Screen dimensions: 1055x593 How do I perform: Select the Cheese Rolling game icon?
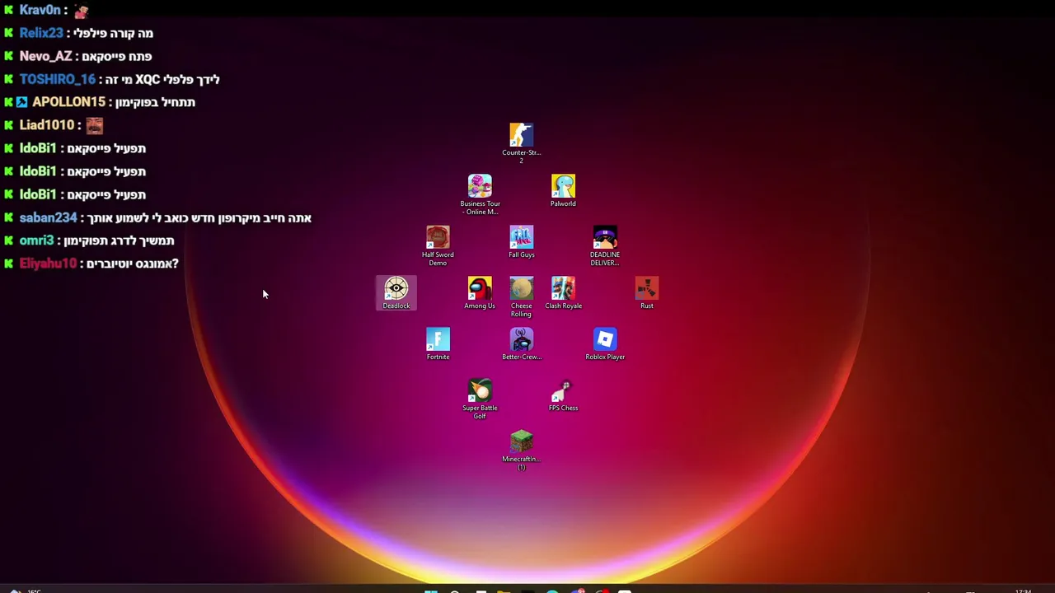pos(521,296)
